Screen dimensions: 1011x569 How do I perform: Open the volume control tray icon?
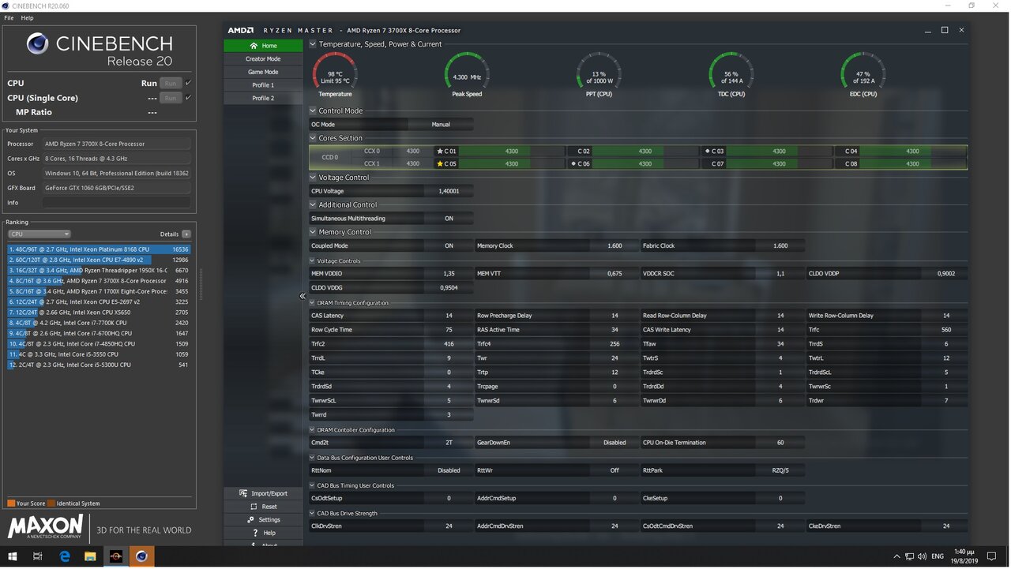coord(922,556)
